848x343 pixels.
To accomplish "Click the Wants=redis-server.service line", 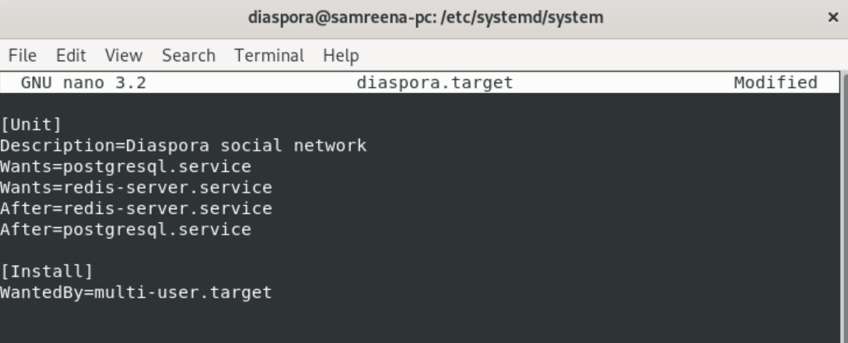I will pyautogui.click(x=136, y=188).
